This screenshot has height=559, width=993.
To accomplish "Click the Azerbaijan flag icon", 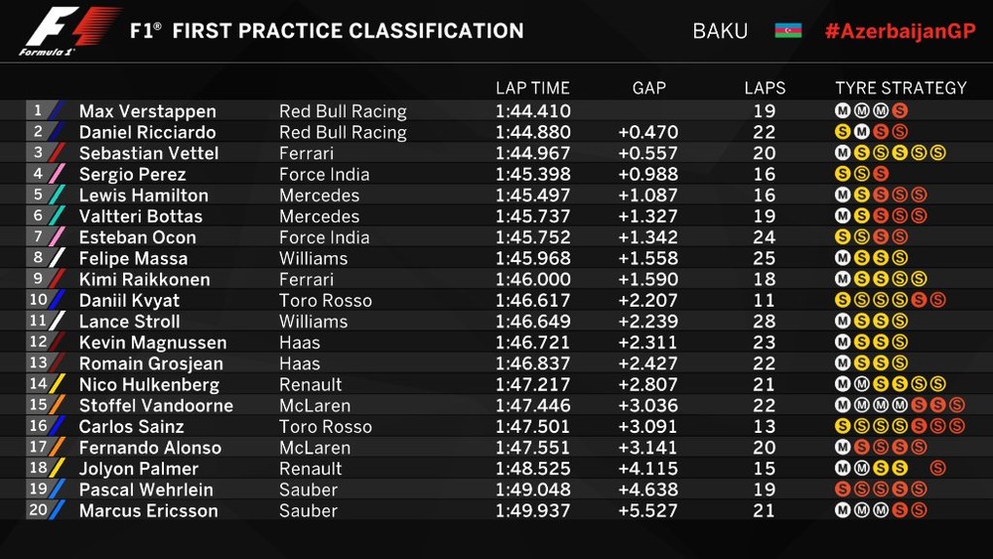I will point(788,31).
